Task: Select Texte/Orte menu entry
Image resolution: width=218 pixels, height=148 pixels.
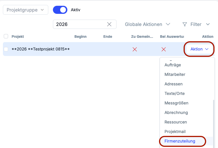Action: pyautogui.click(x=175, y=93)
